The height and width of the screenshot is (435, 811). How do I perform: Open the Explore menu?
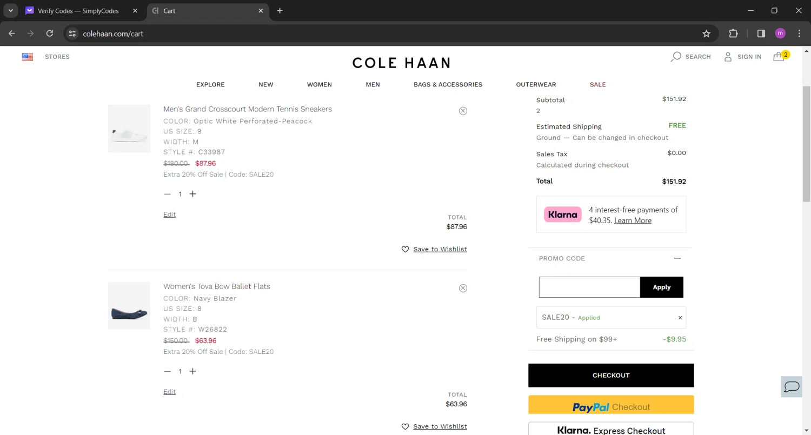[210, 85]
